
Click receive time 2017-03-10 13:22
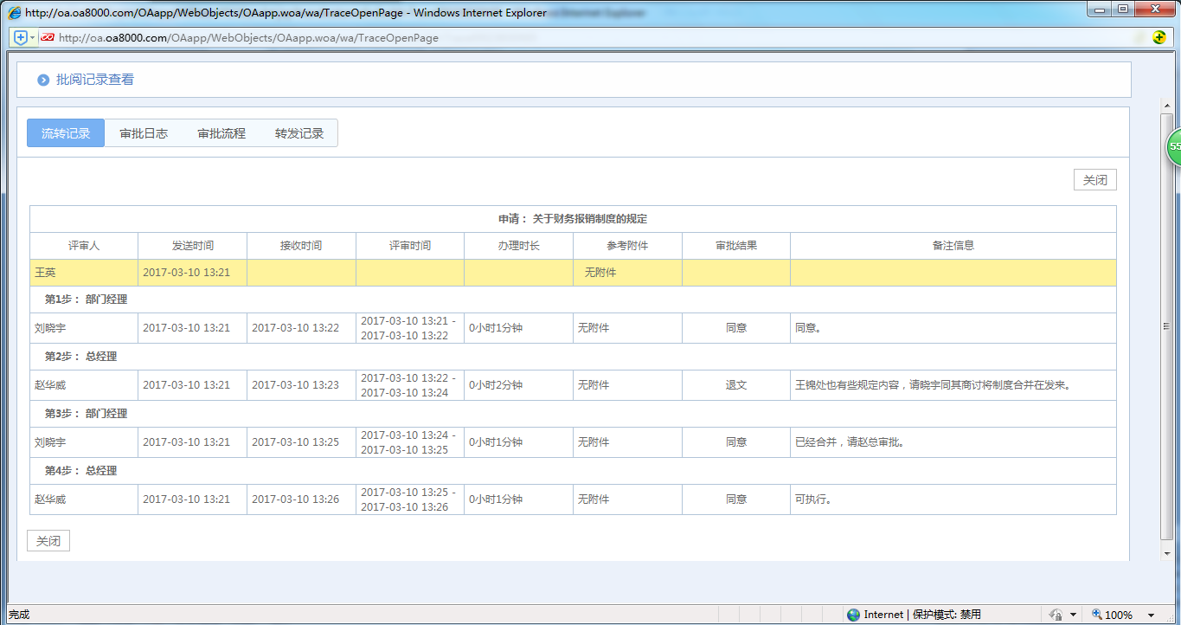tap(296, 328)
